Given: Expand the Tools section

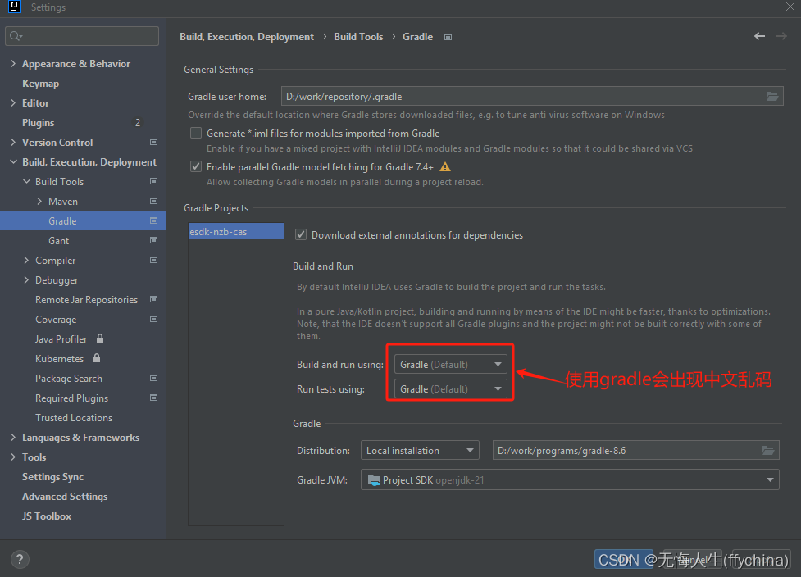Looking at the screenshot, I should (x=13, y=457).
